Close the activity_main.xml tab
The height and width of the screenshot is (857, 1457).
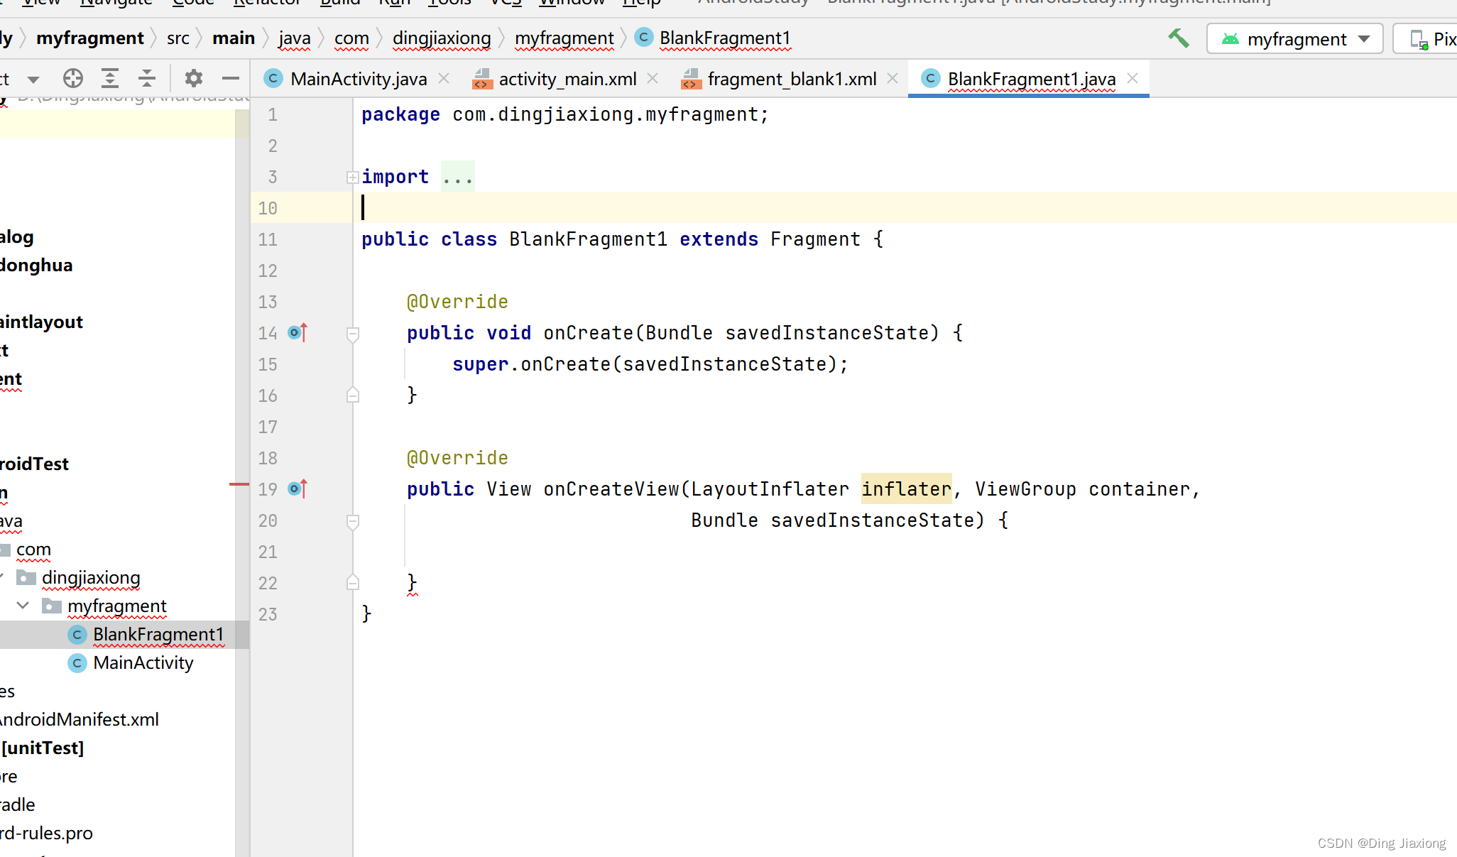pyautogui.click(x=653, y=78)
